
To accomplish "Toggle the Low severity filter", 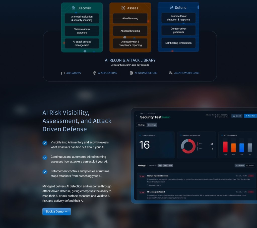I will 170,165.
